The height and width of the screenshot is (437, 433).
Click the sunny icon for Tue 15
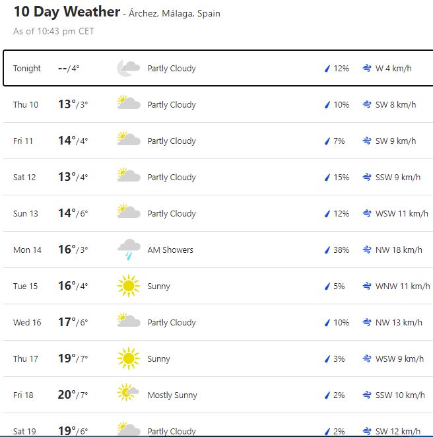(x=128, y=286)
